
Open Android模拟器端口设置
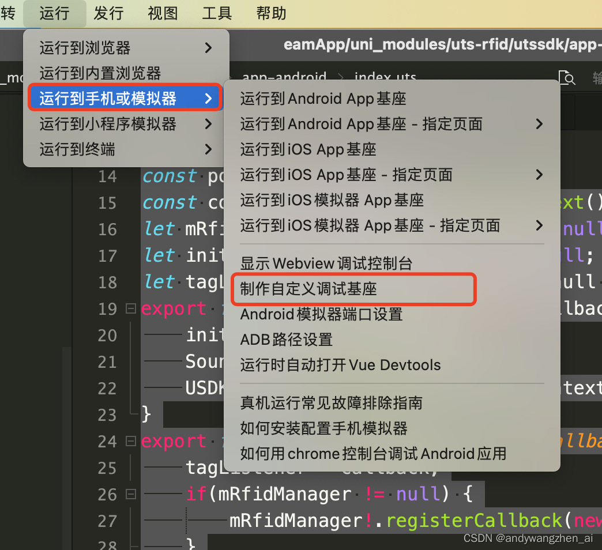[x=392, y=314]
